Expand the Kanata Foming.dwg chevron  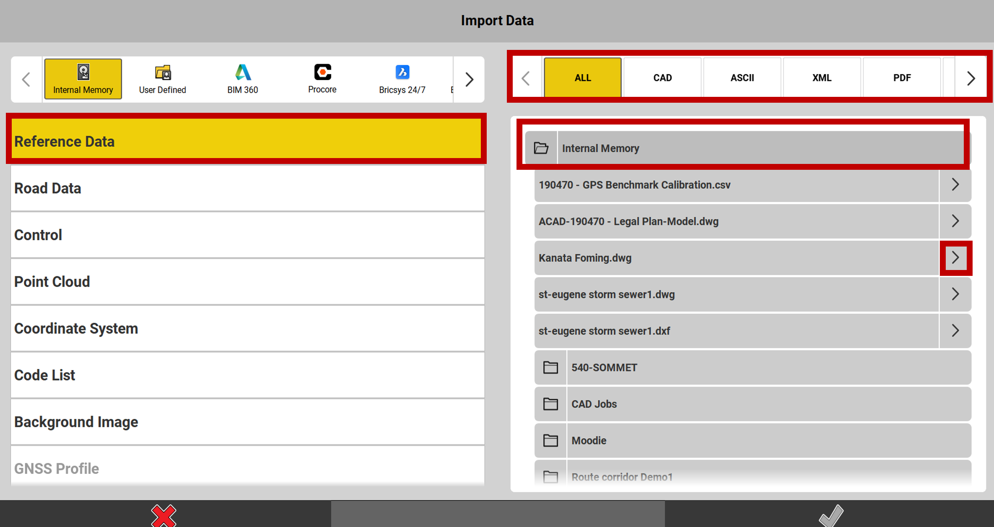[x=955, y=258]
